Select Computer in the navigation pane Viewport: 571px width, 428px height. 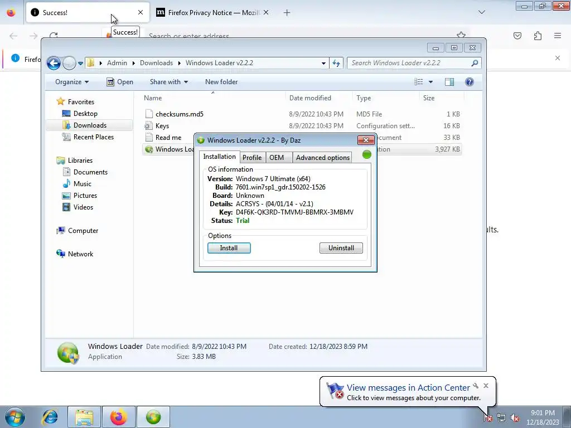coord(77,231)
